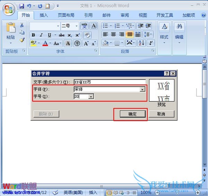208x196 pixels.
Task: Redo the last action
Action: pos(40,6)
